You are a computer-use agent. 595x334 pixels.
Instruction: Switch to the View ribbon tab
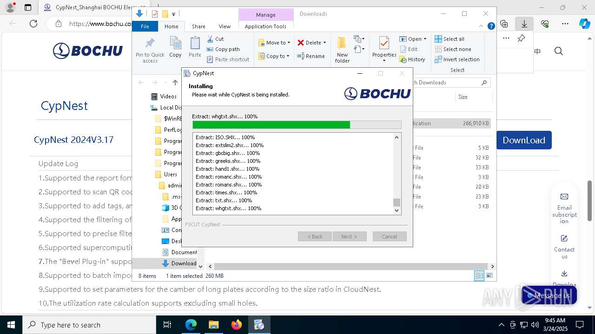225,26
